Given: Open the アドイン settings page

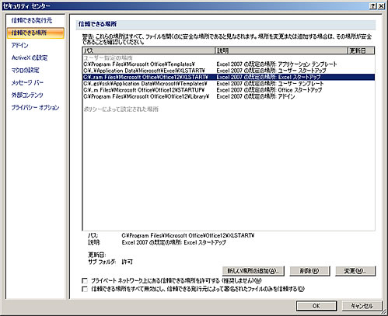Looking at the screenshot, I should pos(19,45).
